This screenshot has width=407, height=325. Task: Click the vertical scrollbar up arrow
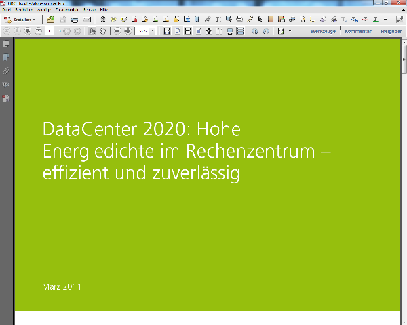click(x=404, y=42)
